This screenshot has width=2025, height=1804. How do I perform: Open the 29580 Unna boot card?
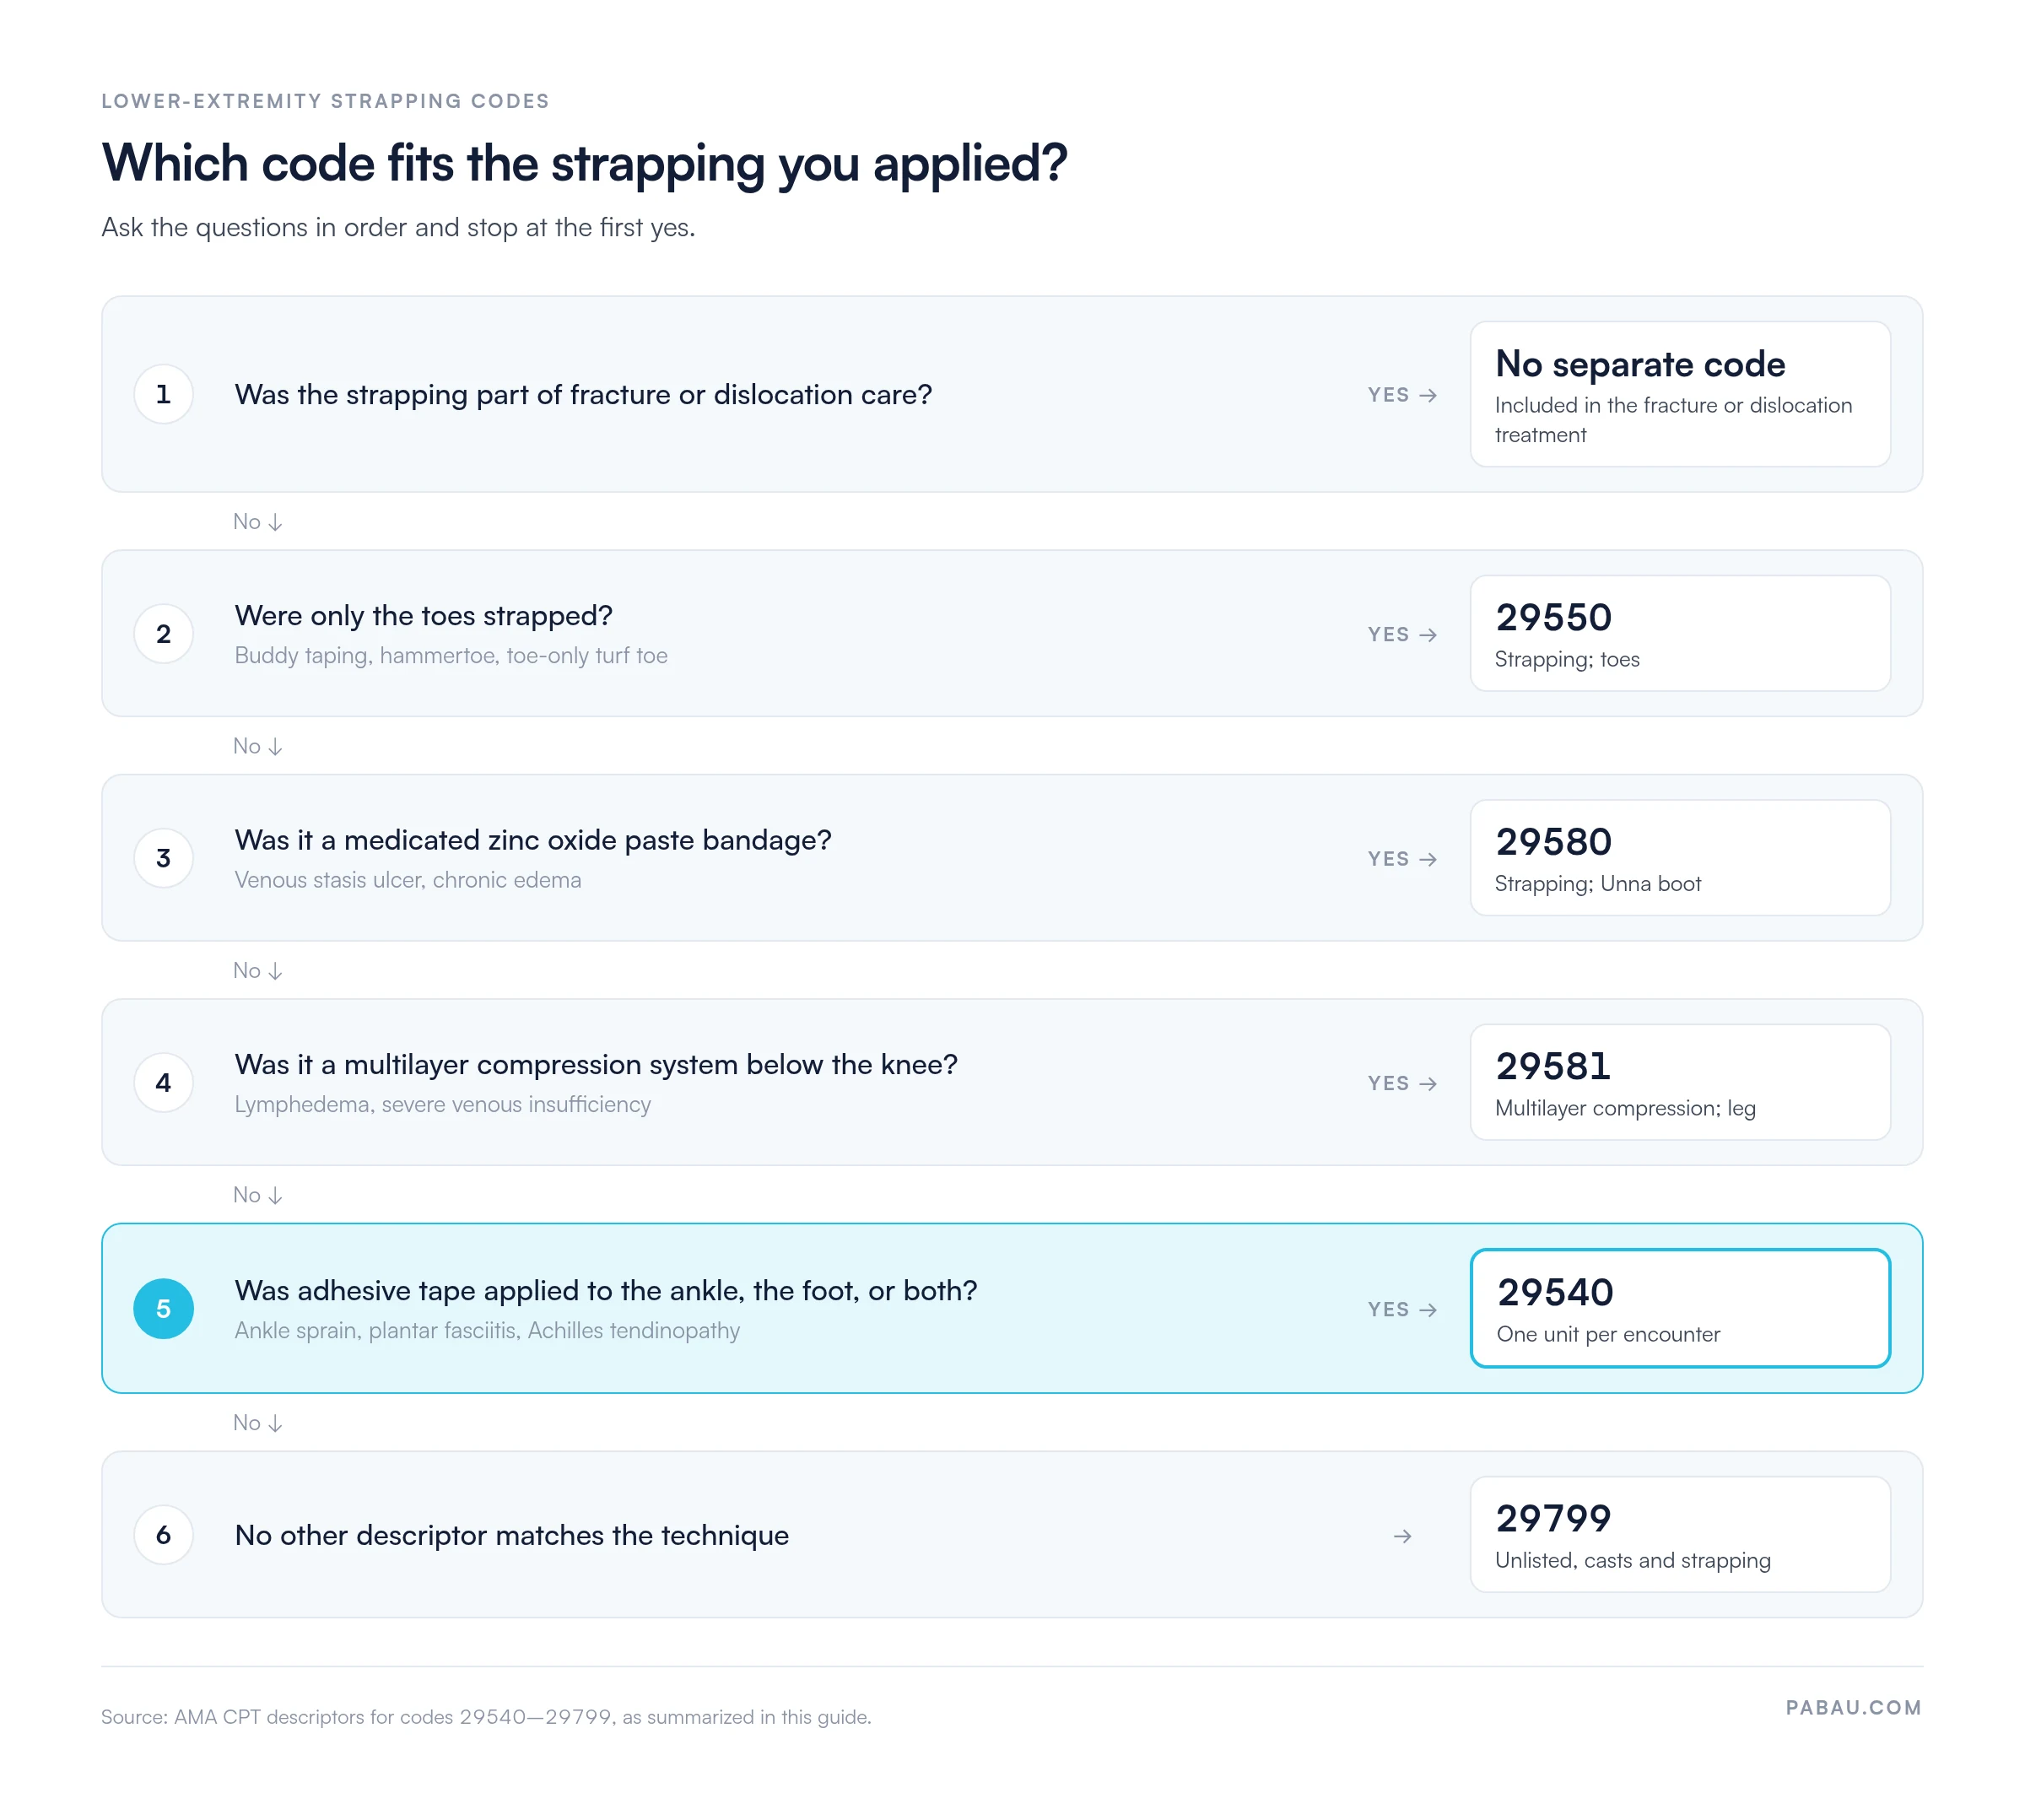coord(1680,857)
